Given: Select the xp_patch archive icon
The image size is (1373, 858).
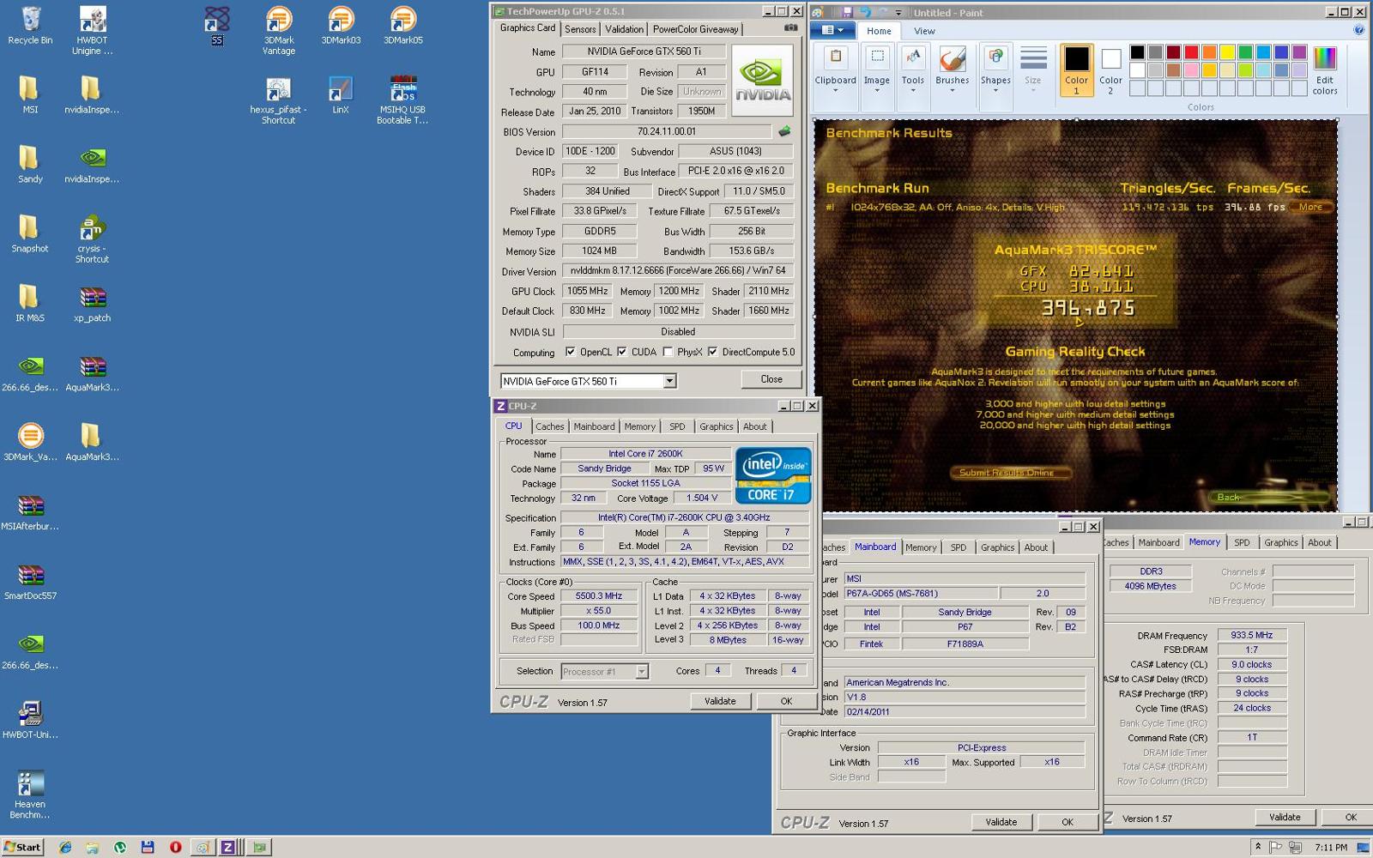Looking at the screenshot, I should click(92, 298).
